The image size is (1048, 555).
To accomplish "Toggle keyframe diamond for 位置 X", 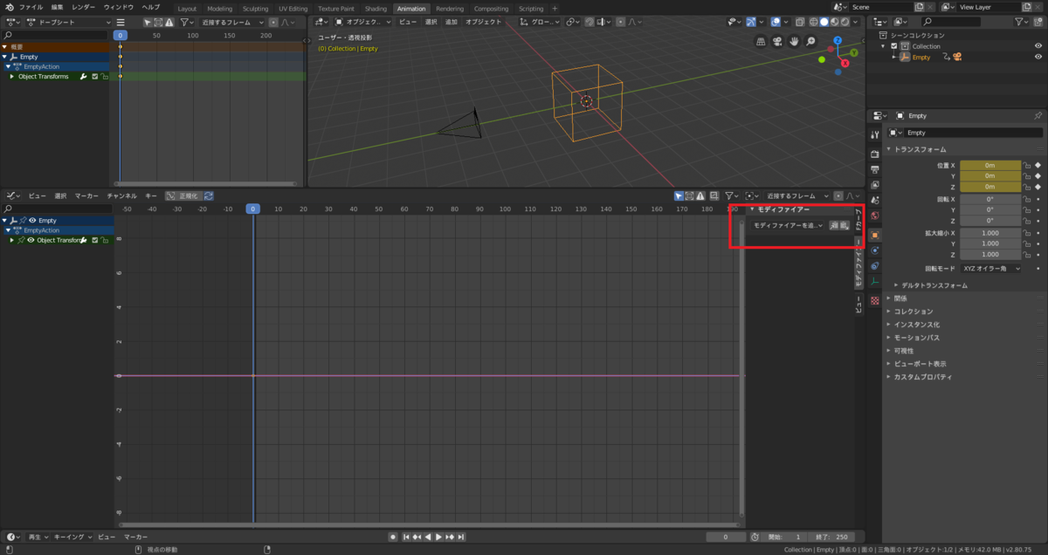I will coord(1038,165).
